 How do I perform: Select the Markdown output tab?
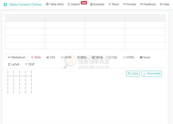pyautogui.click(x=17, y=57)
